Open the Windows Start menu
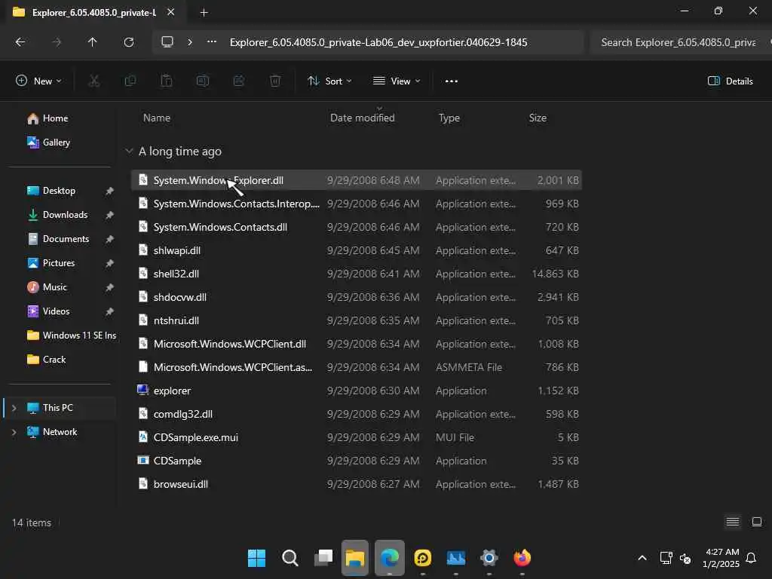The width and height of the screenshot is (772, 579). (256, 559)
